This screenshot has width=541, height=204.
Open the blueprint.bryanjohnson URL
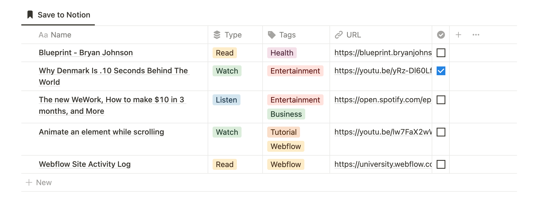coord(383,53)
